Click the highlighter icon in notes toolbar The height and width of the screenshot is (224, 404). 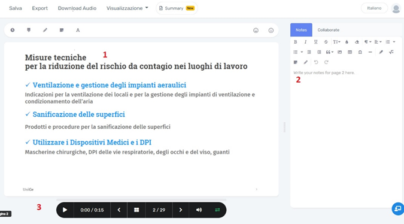pyautogui.click(x=381, y=52)
